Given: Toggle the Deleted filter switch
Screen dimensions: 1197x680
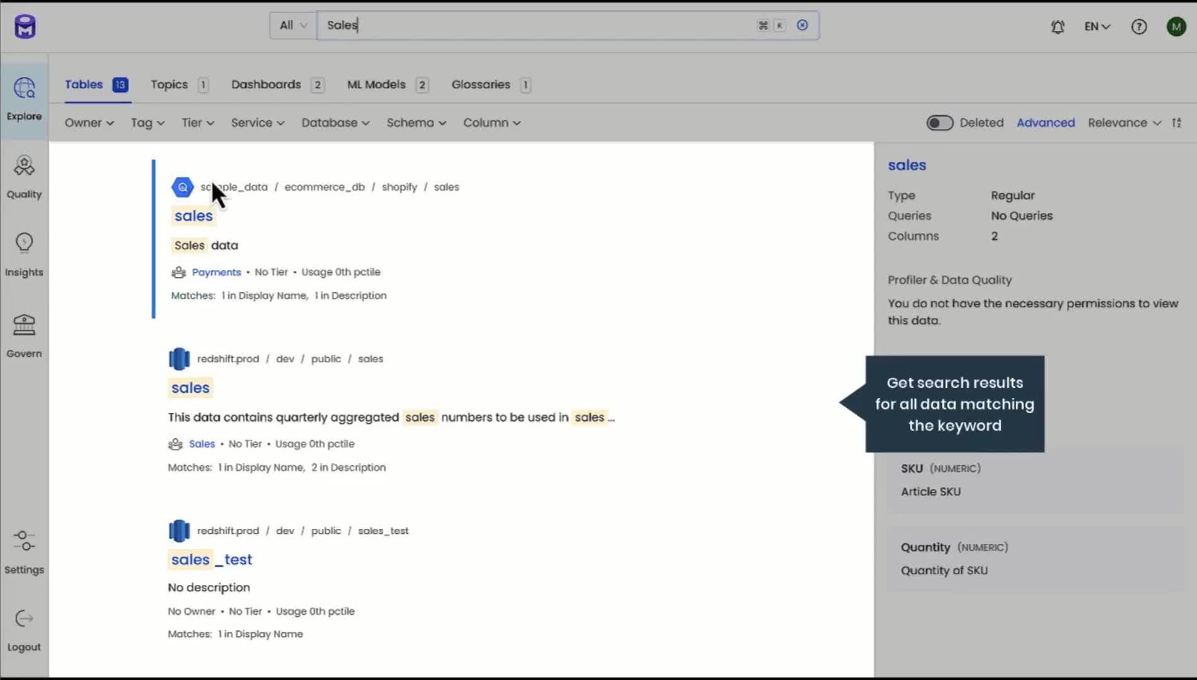Looking at the screenshot, I should coord(940,123).
